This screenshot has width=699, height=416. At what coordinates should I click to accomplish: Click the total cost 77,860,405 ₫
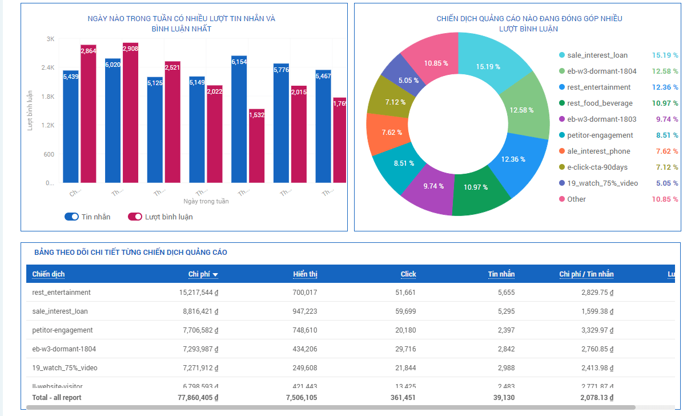[x=198, y=398]
